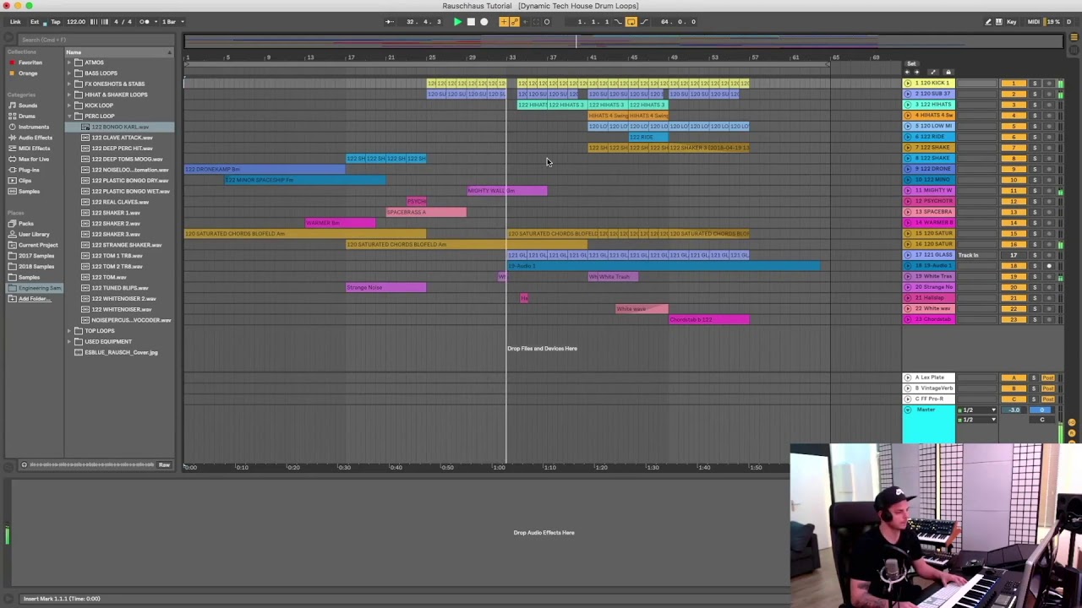Toggle the Loop switch in transport
Screen dimensions: 1082x608
(x=631, y=22)
